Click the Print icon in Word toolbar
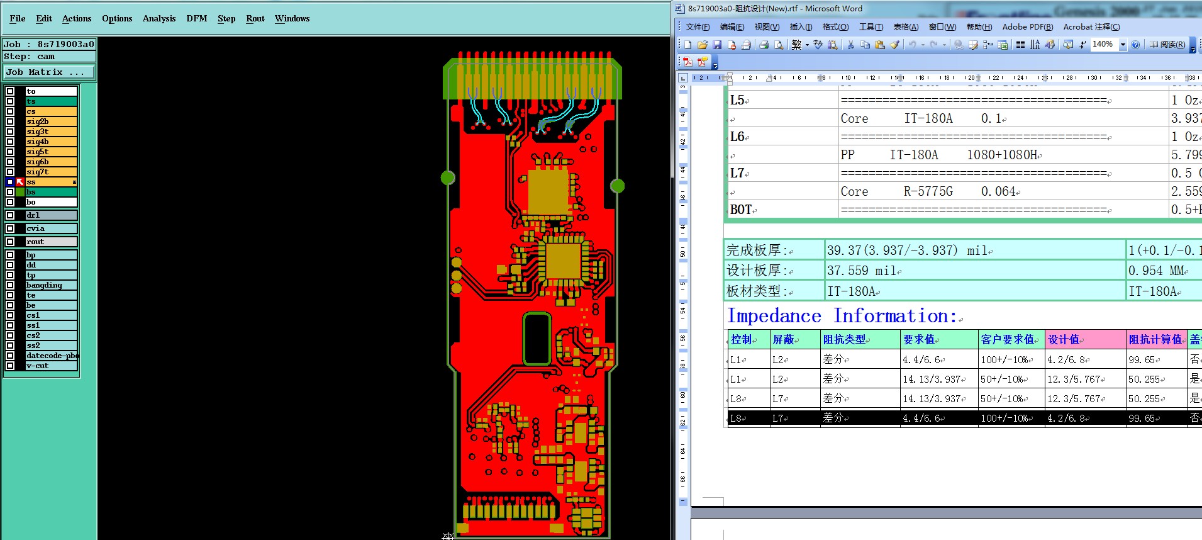This screenshot has width=1202, height=540. point(764,45)
